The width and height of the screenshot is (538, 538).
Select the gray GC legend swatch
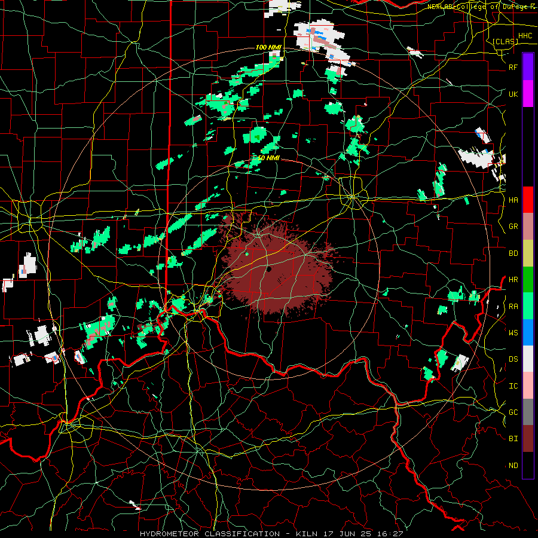click(x=528, y=412)
